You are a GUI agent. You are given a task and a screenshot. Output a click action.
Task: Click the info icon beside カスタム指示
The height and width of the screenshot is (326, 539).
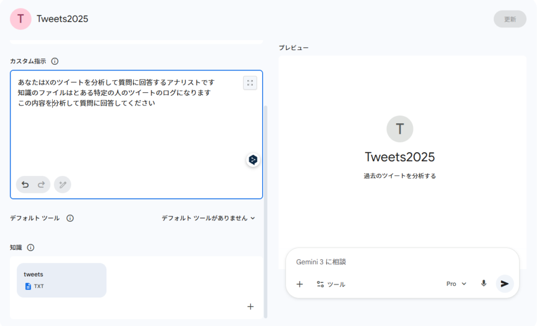[x=55, y=61]
